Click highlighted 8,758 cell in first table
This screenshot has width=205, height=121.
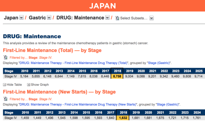pos(117,76)
